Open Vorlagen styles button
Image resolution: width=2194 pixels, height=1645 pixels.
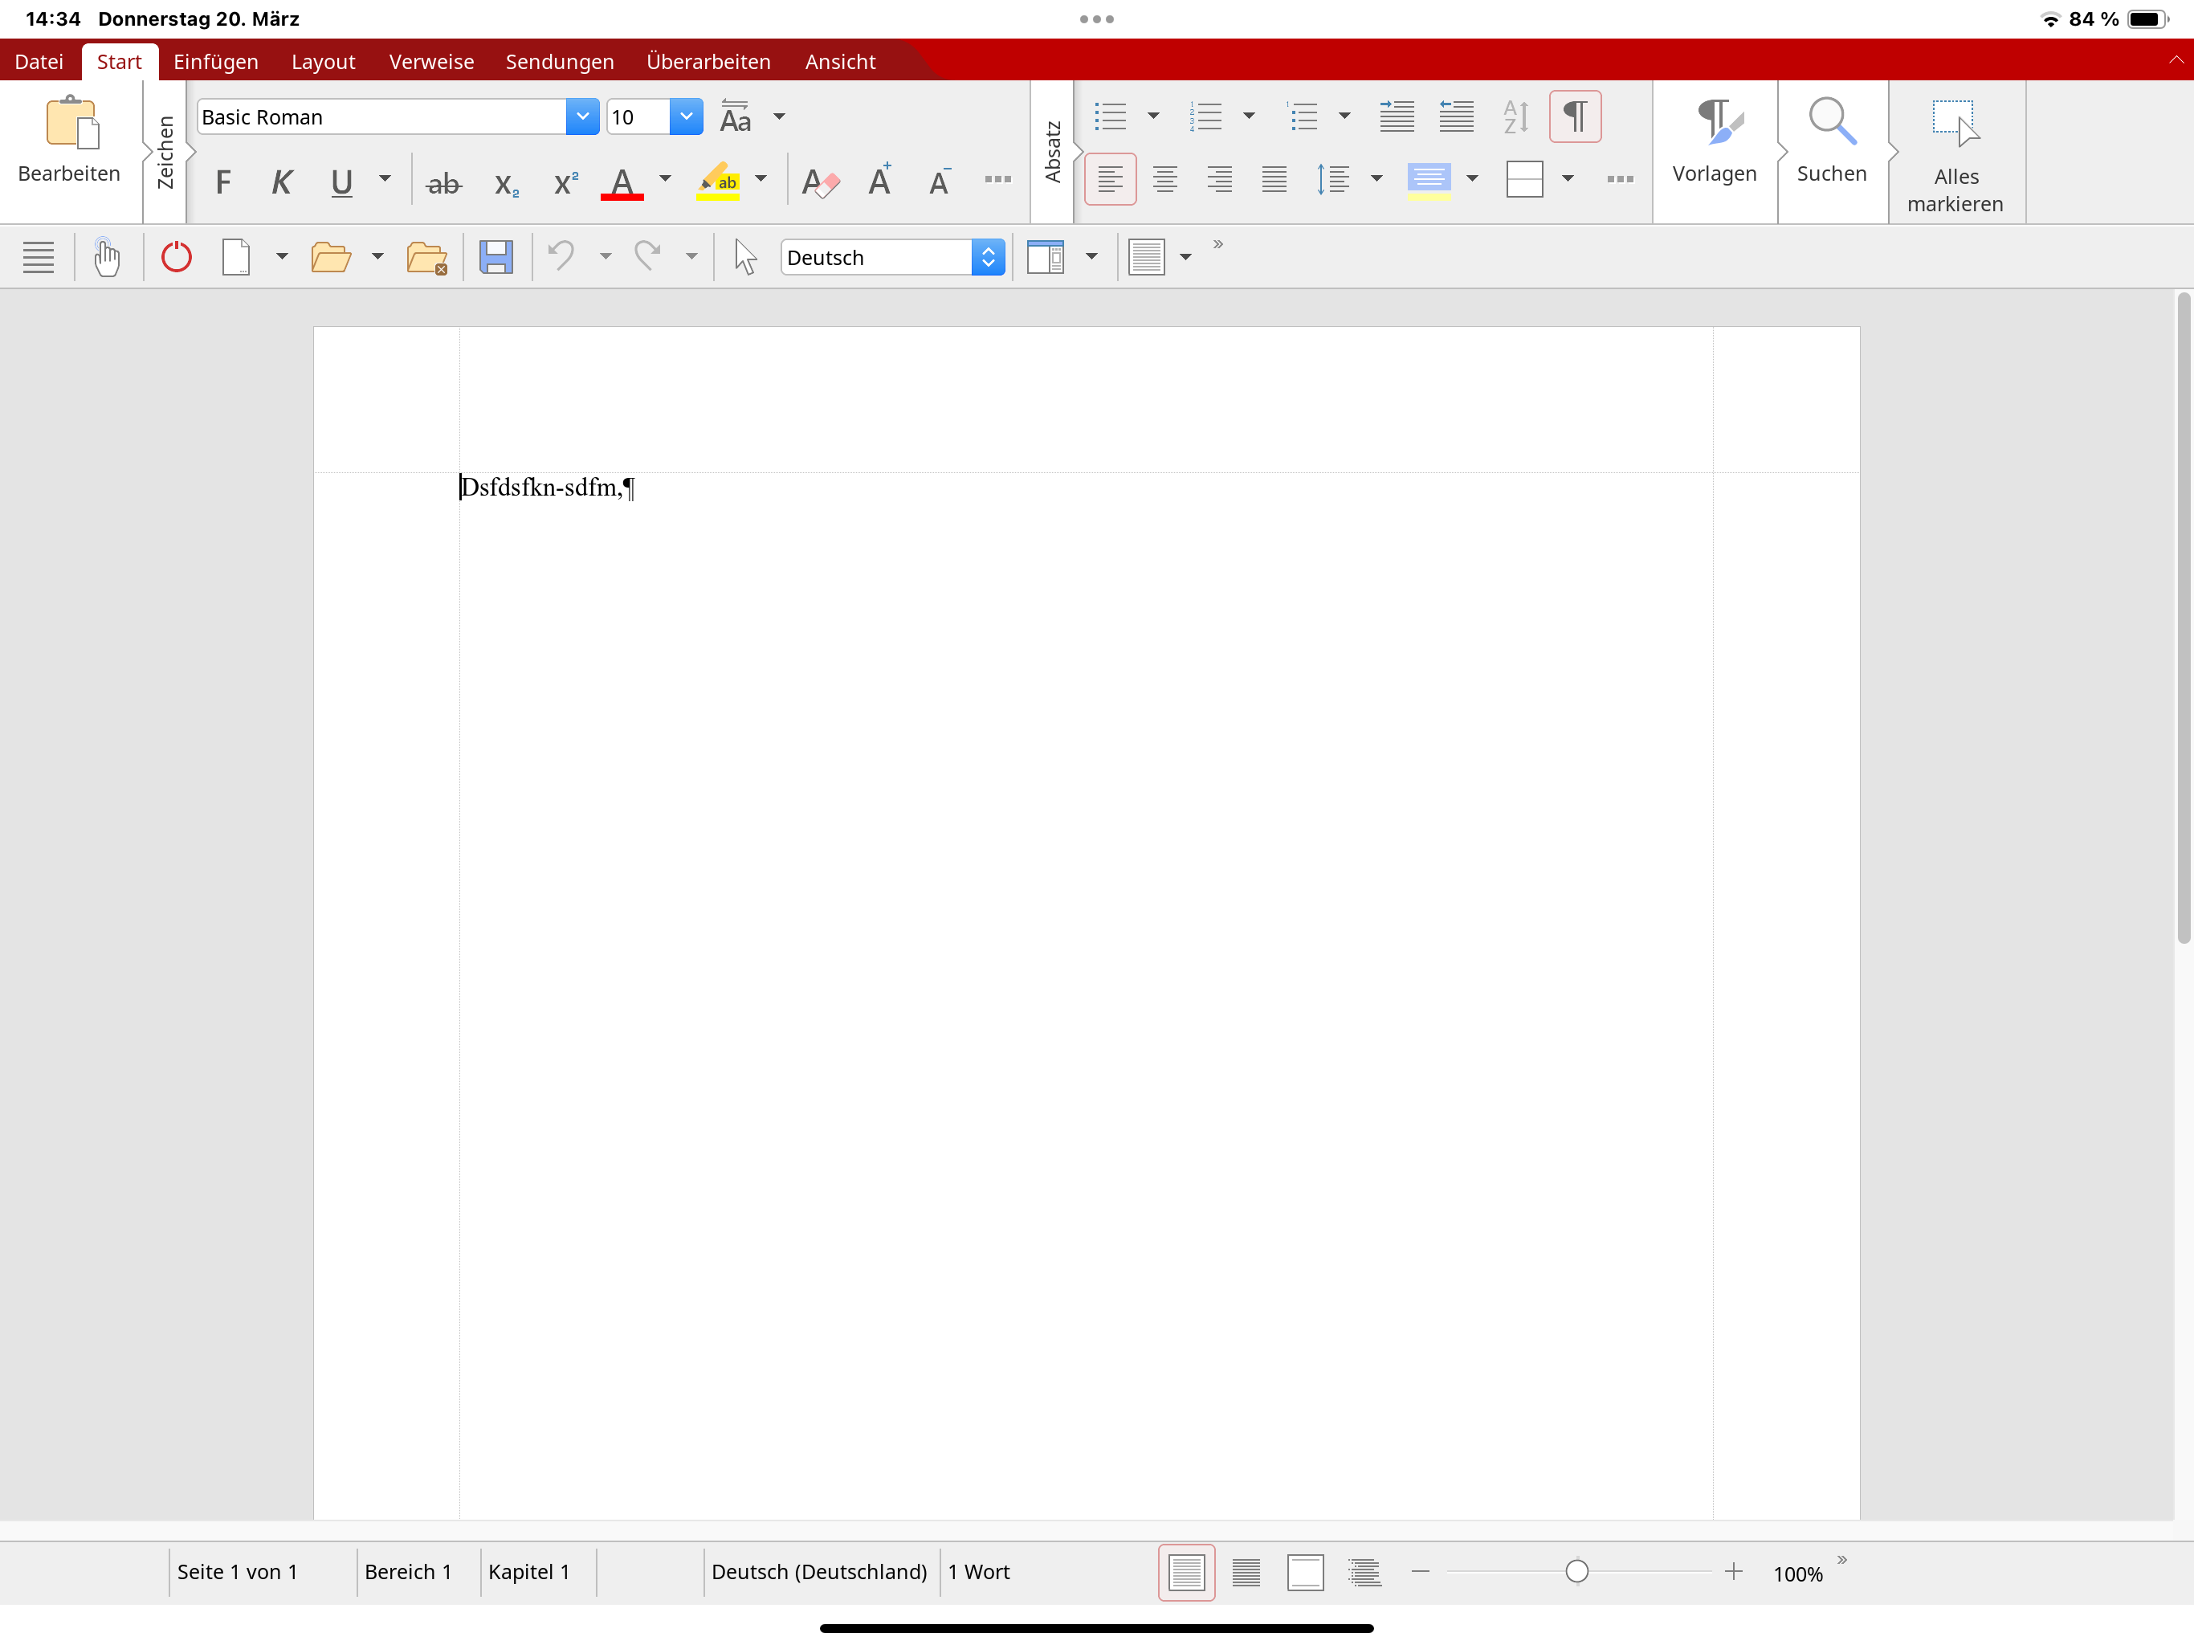coord(1714,142)
